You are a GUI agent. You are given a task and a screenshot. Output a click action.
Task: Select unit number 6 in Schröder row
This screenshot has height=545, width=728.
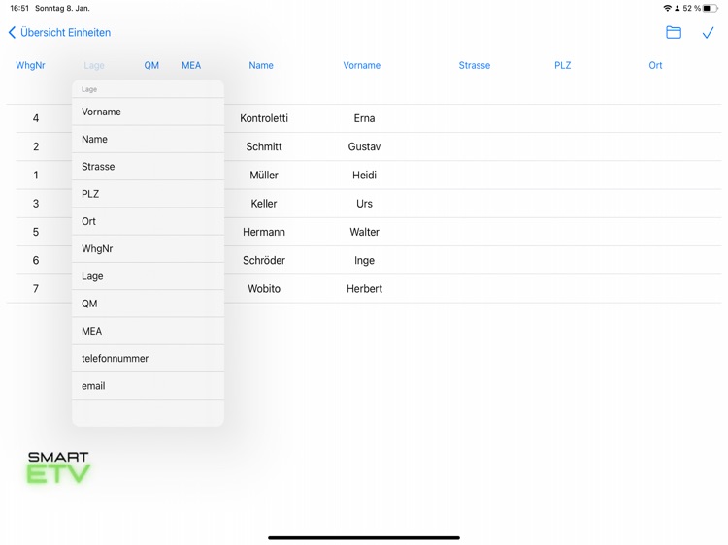(x=36, y=260)
